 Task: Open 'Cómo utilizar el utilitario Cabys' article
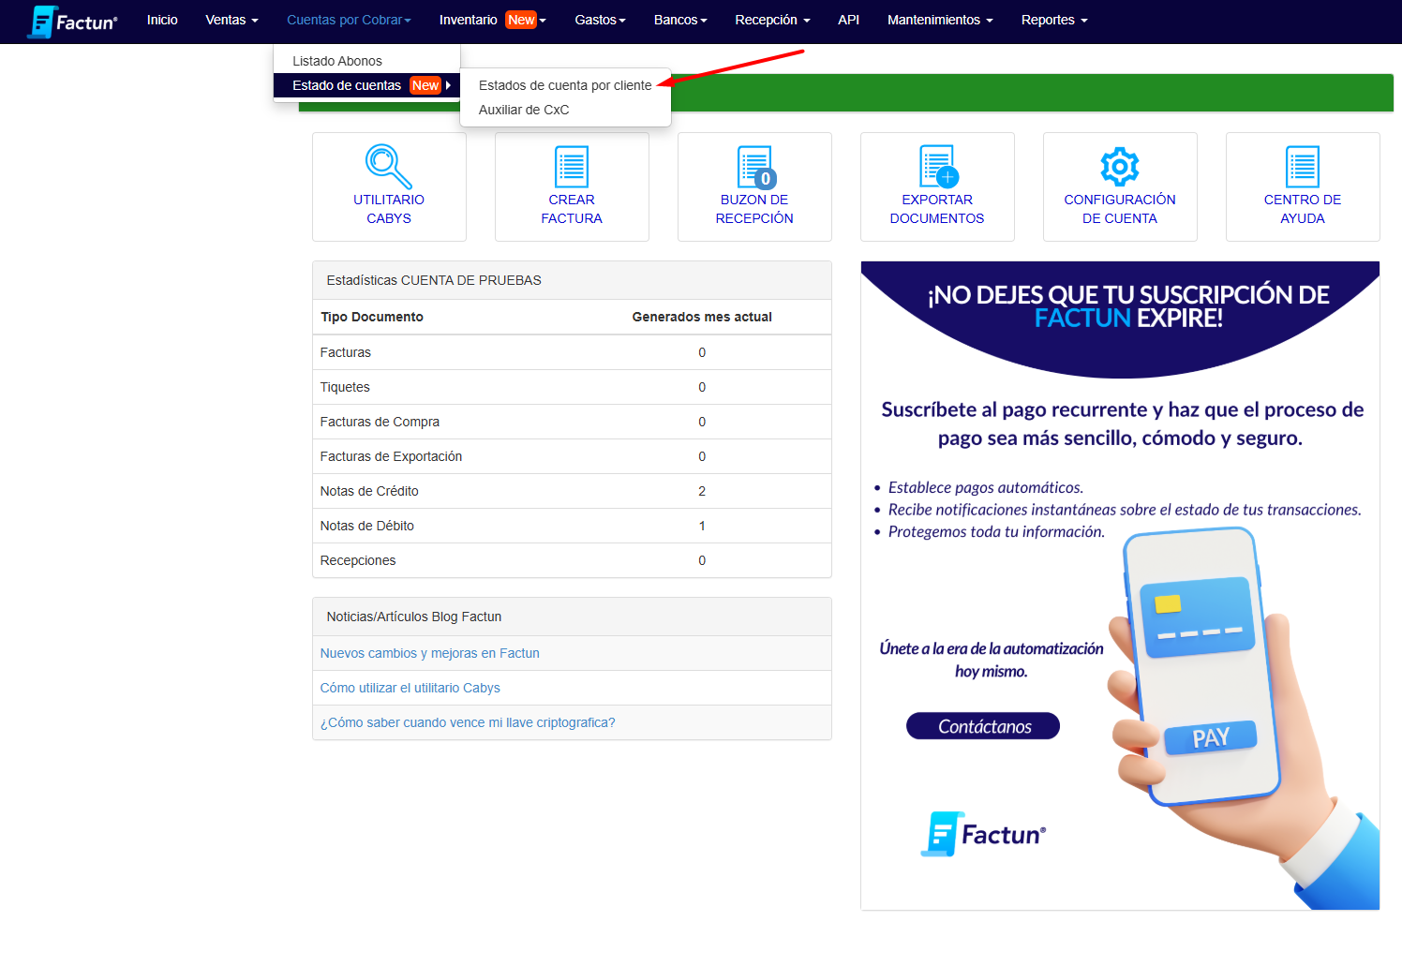pyautogui.click(x=410, y=688)
